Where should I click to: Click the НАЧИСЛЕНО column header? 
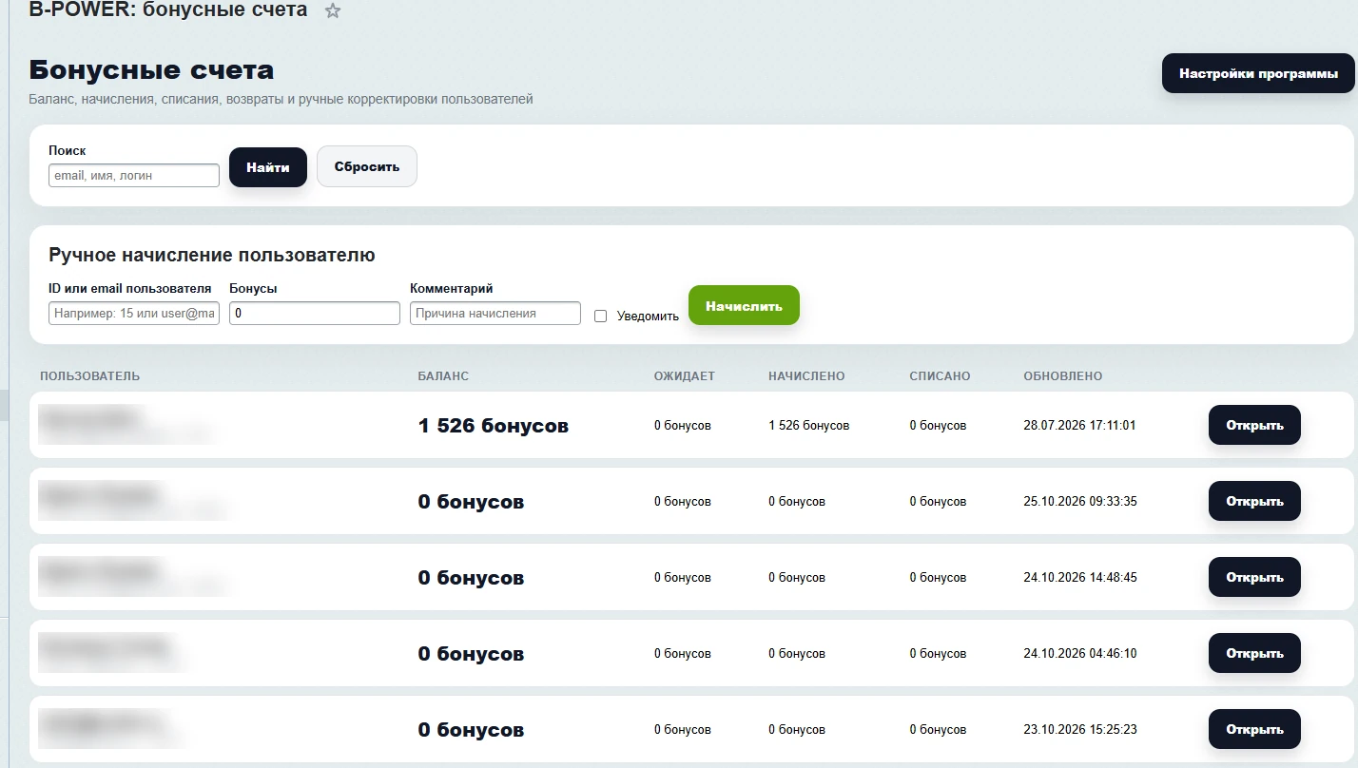(806, 376)
